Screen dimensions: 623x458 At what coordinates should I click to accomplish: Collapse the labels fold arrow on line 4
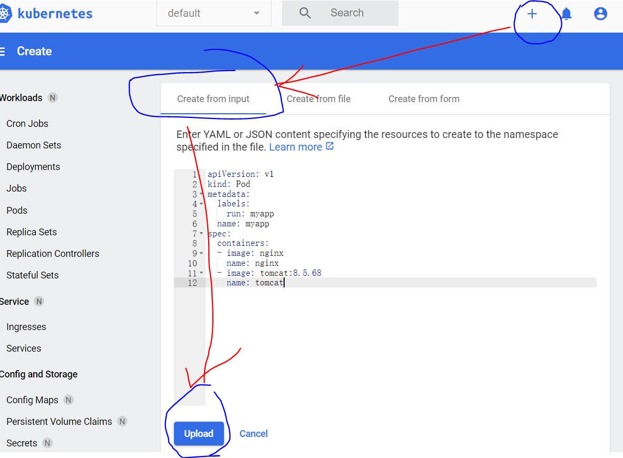click(x=201, y=204)
